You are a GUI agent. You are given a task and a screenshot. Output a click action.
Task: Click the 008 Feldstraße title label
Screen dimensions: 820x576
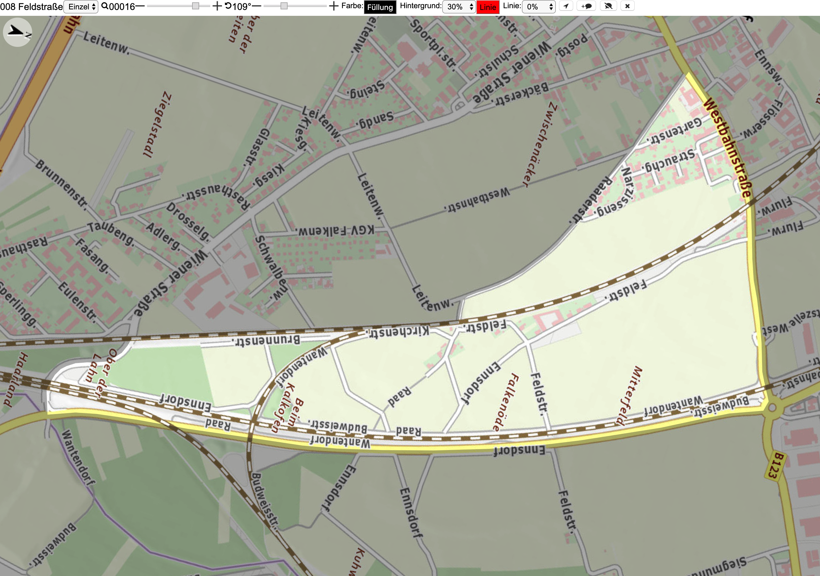tap(31, 6)
